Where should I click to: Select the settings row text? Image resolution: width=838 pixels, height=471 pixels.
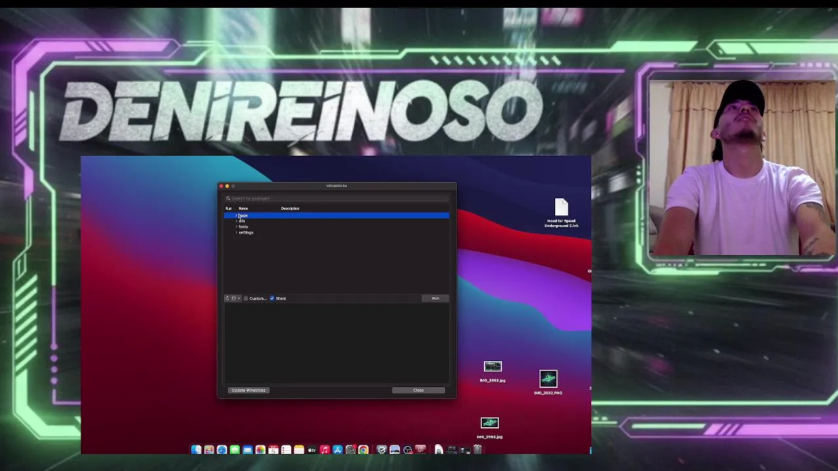coord(246,232)
